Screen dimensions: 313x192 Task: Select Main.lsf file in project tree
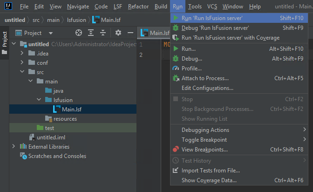[x=71, y=109]
